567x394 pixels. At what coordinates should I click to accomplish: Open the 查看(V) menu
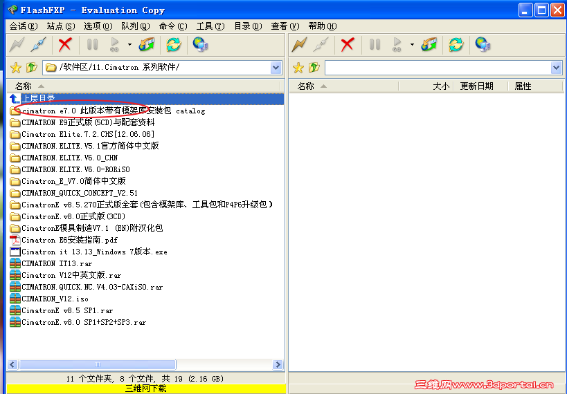285,26
